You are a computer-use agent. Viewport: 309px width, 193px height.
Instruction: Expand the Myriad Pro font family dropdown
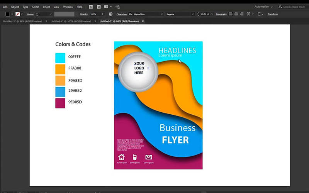point(161,14)
